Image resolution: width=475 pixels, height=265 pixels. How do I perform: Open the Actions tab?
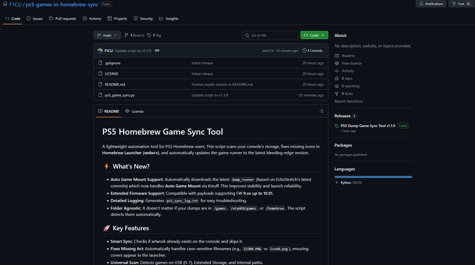coord(92,19)
